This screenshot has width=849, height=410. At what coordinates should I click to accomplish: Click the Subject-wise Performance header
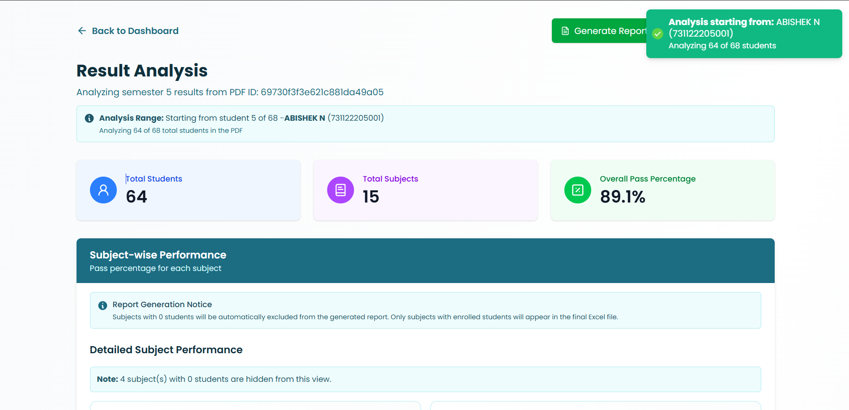click(158, 255)
